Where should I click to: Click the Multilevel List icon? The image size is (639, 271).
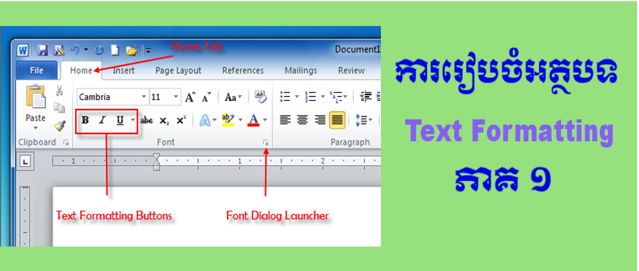[x=336, y=97]
